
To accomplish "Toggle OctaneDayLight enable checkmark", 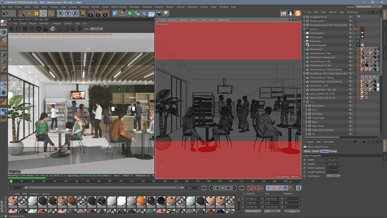I will coord(355,45).
